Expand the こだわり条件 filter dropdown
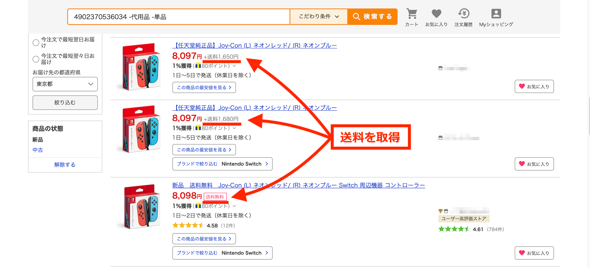Image resolution: width=590 pixels, height=268 pixels. click(x=319, y=16)
